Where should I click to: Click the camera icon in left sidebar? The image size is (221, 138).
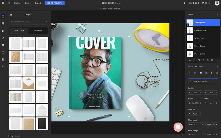pyautogui.click(x=3, y=31)
